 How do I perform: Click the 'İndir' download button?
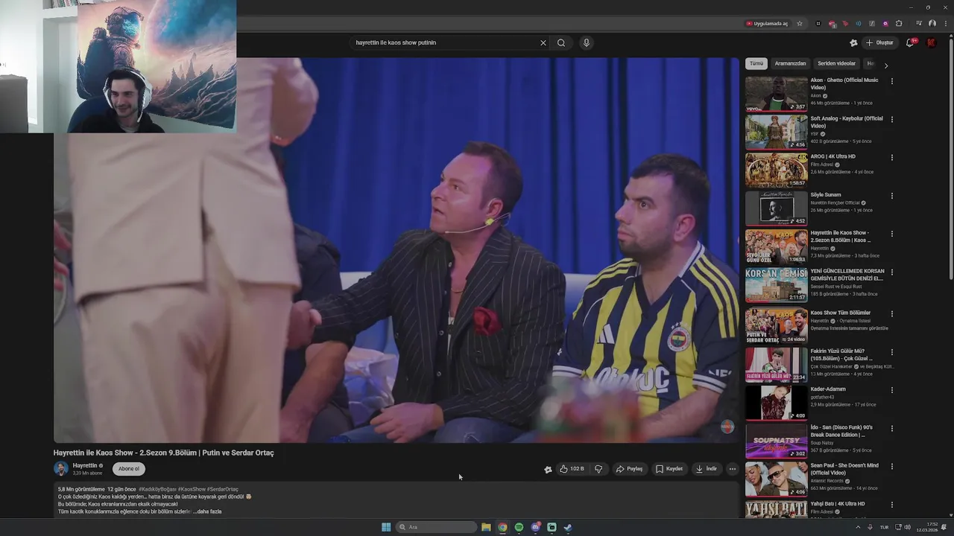706,469
